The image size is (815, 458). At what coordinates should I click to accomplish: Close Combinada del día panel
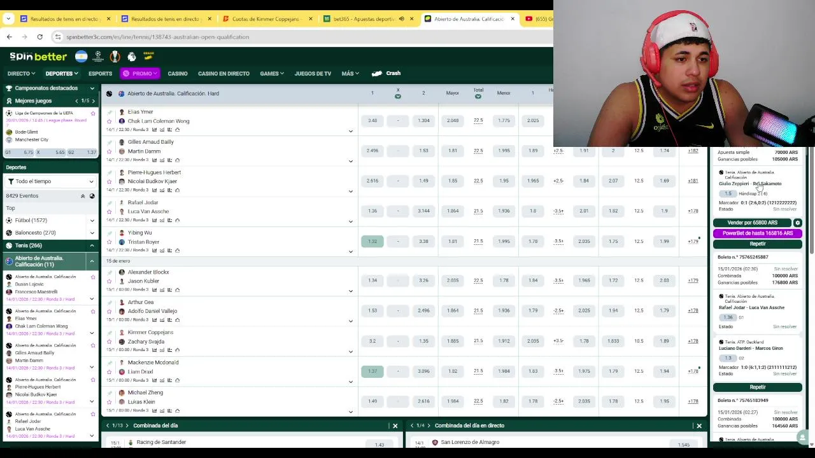coord(395,426)
